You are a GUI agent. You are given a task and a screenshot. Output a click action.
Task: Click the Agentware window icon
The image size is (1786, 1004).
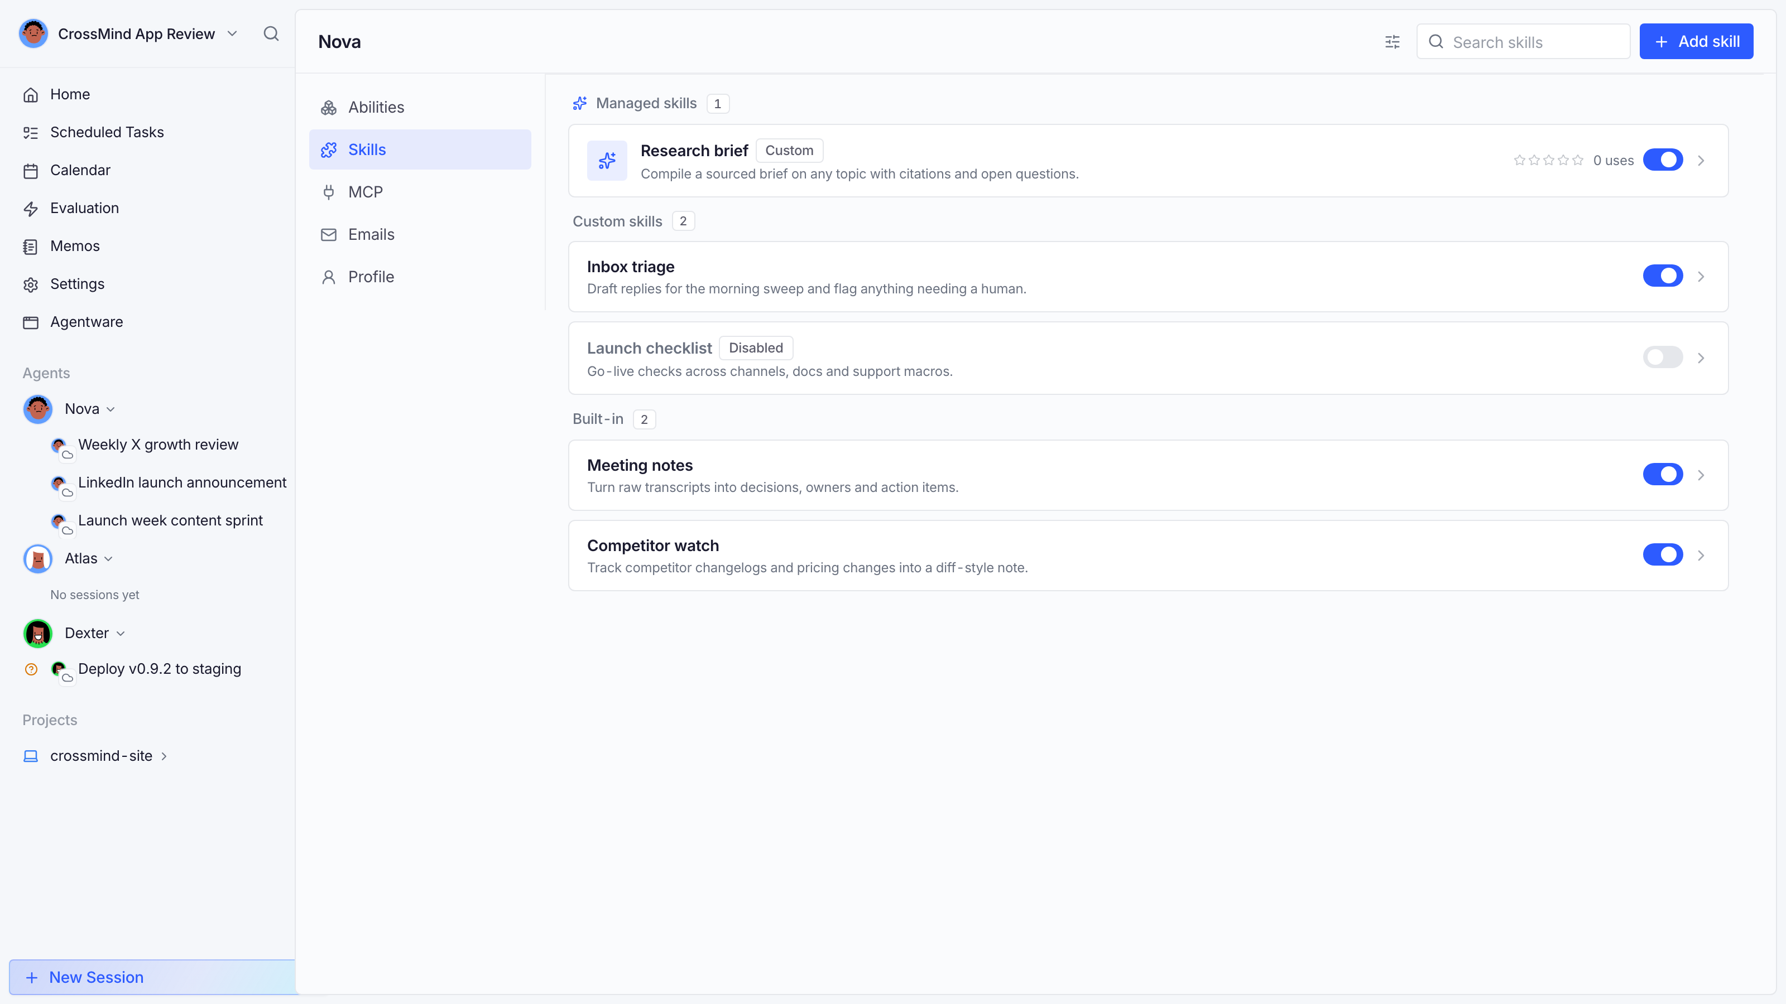tap(31, 322)
